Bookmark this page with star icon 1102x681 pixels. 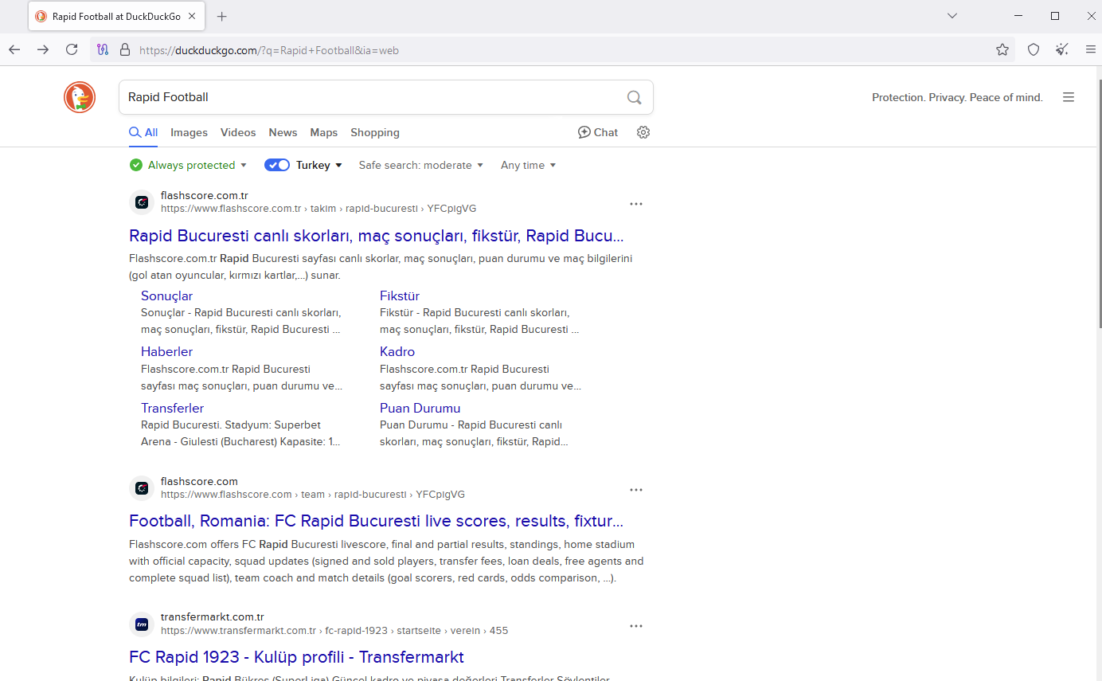tap(1002, 49)
